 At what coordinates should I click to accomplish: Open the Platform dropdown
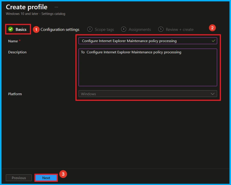148,94
